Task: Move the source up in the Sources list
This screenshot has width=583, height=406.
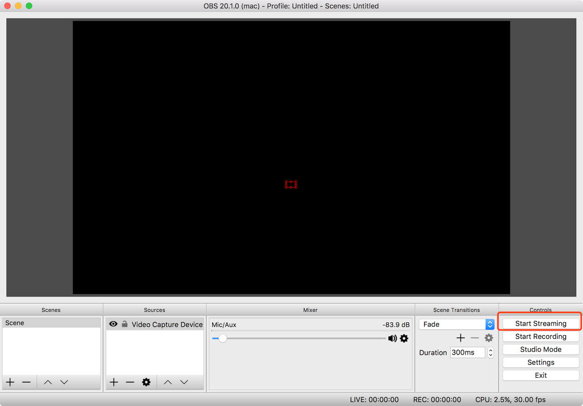Action: tap(168, 382)
